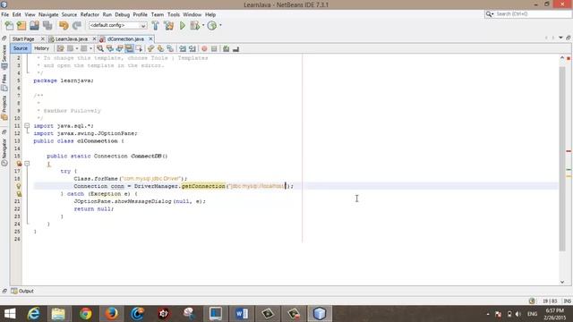The width and height of the screenshot is (573, 322).
Task: Open the default config dropdown
Action: pos(117,25)
